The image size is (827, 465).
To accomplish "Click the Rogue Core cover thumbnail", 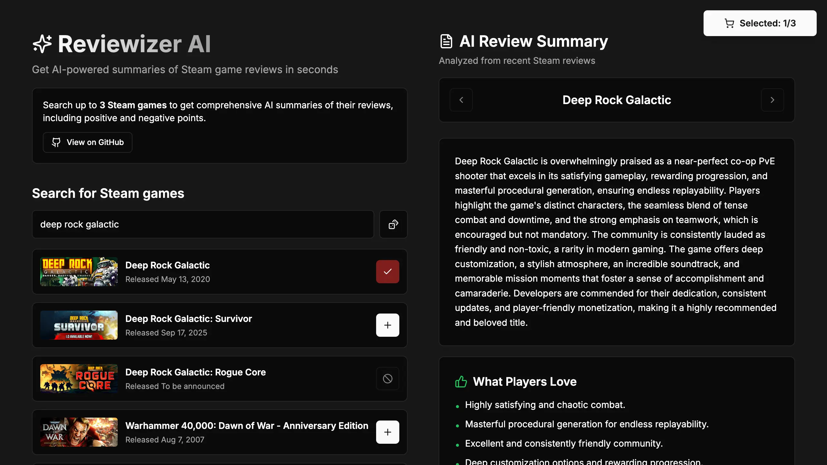I will click(x=79, y=379).
